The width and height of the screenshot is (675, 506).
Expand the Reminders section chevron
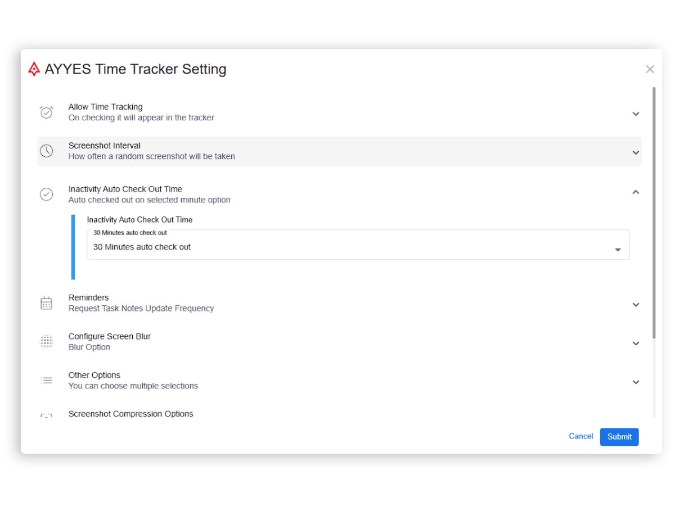pos(636,305)
